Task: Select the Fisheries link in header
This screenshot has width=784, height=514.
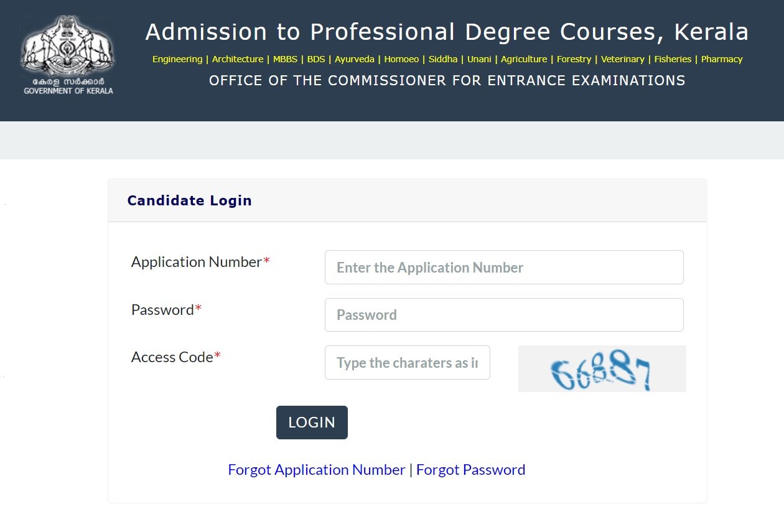Action: click(673, 59)
